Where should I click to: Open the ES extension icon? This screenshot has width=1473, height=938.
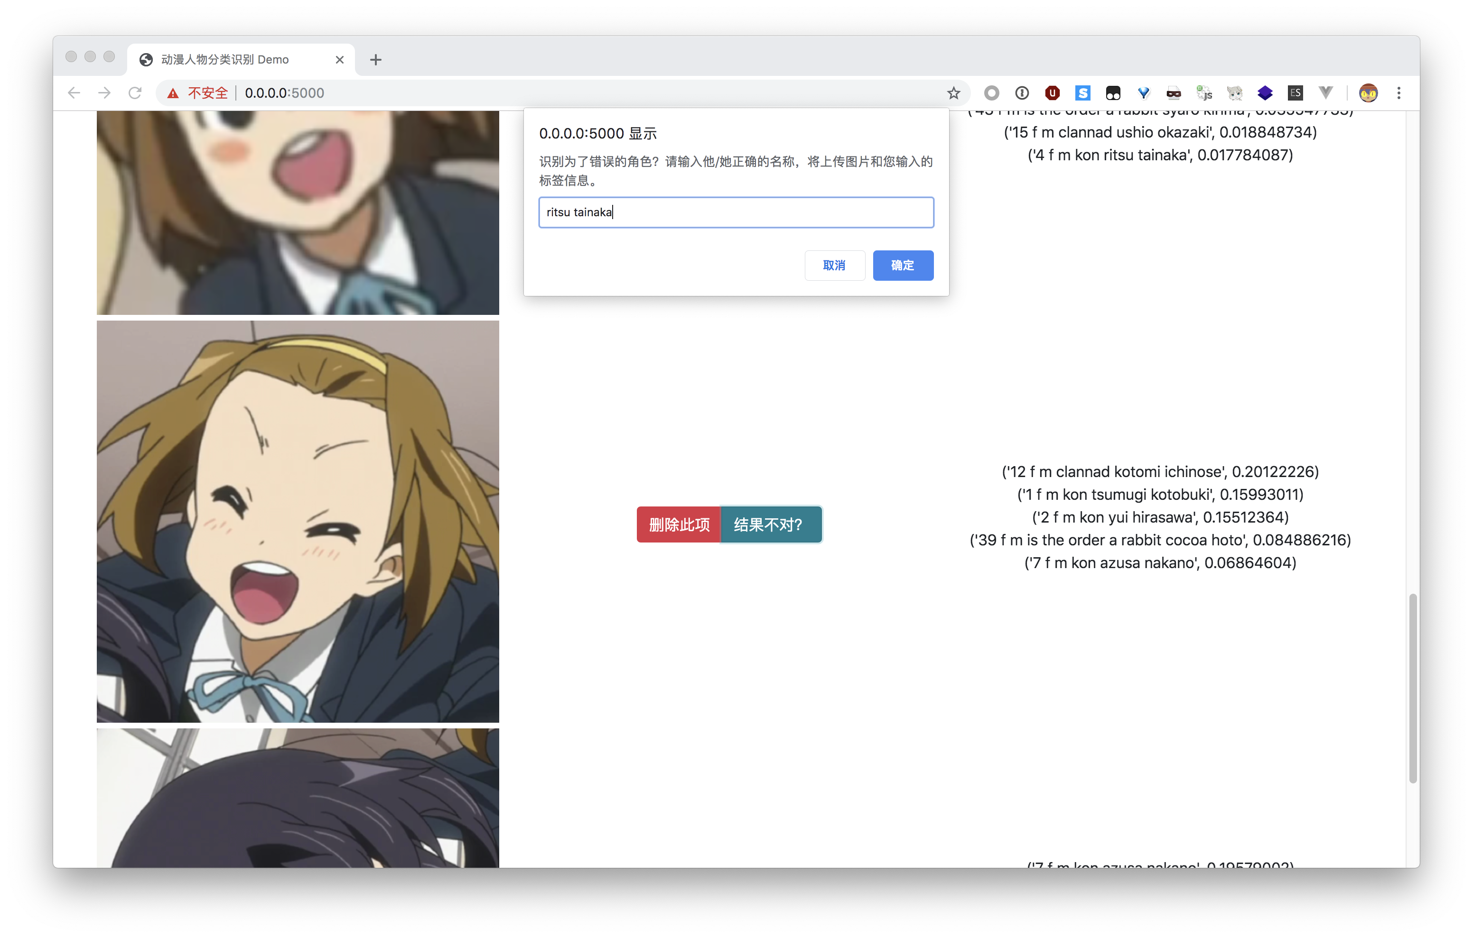[1296, 93]
